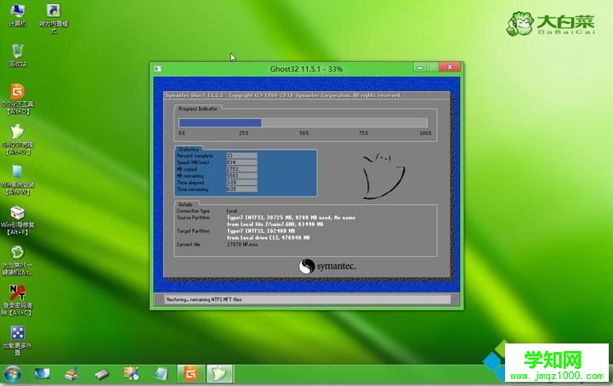Screen dimensions: 613x386
Task: Launch Win系统安装 (Alt+W) desktop icon
Action: pyautogui.click(x=18, y=179)
